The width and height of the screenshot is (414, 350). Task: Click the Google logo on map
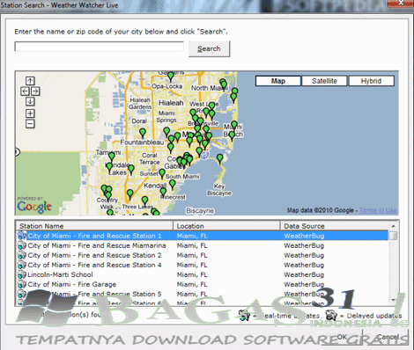[x=34, y=207]
